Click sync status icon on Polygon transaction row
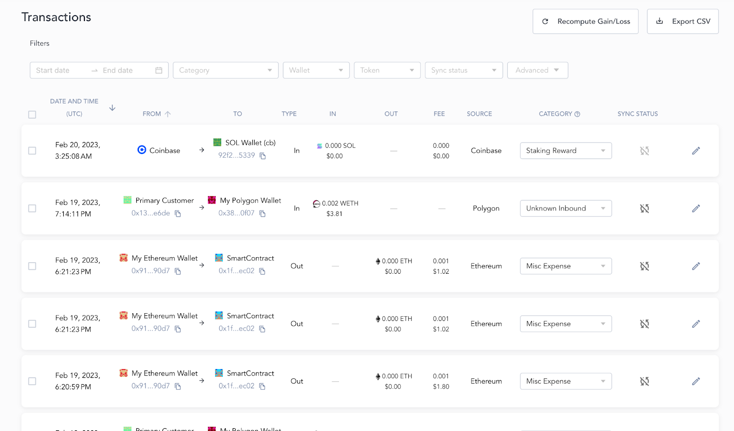The image size is (734, 431). pos(645,209)
